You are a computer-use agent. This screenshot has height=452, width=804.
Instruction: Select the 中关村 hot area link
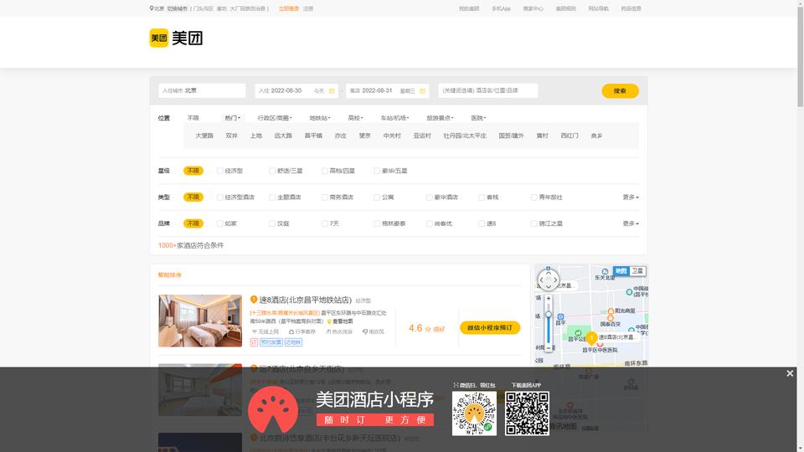click(x=392, y=136)
